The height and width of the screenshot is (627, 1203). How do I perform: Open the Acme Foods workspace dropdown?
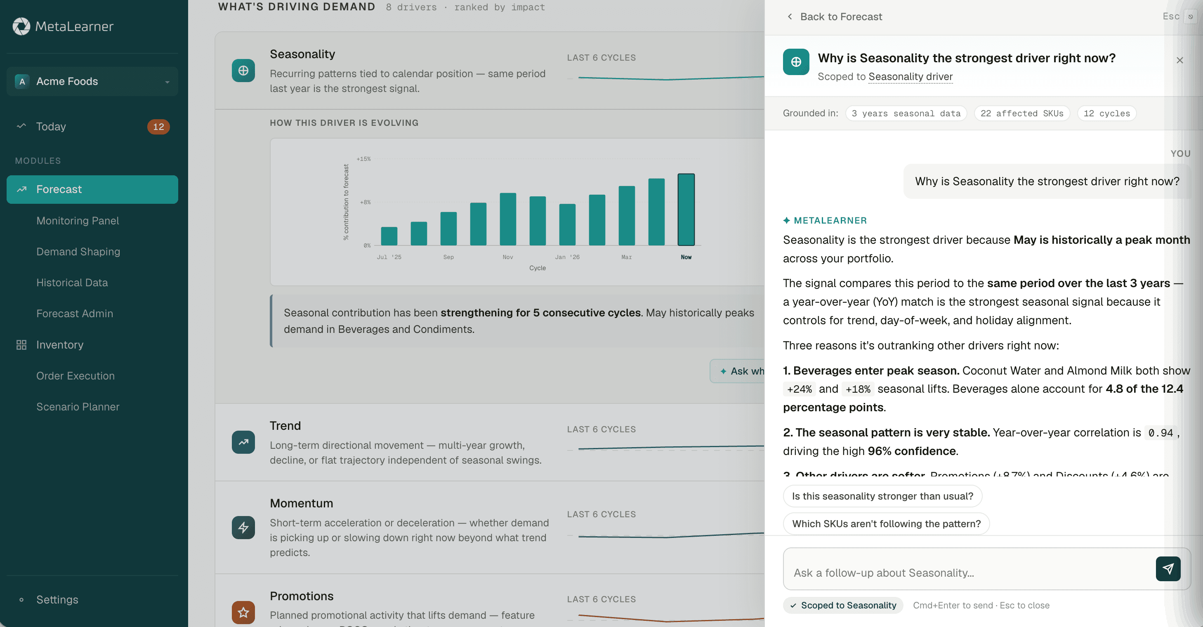pyautogui.click(x=92, y=81)
